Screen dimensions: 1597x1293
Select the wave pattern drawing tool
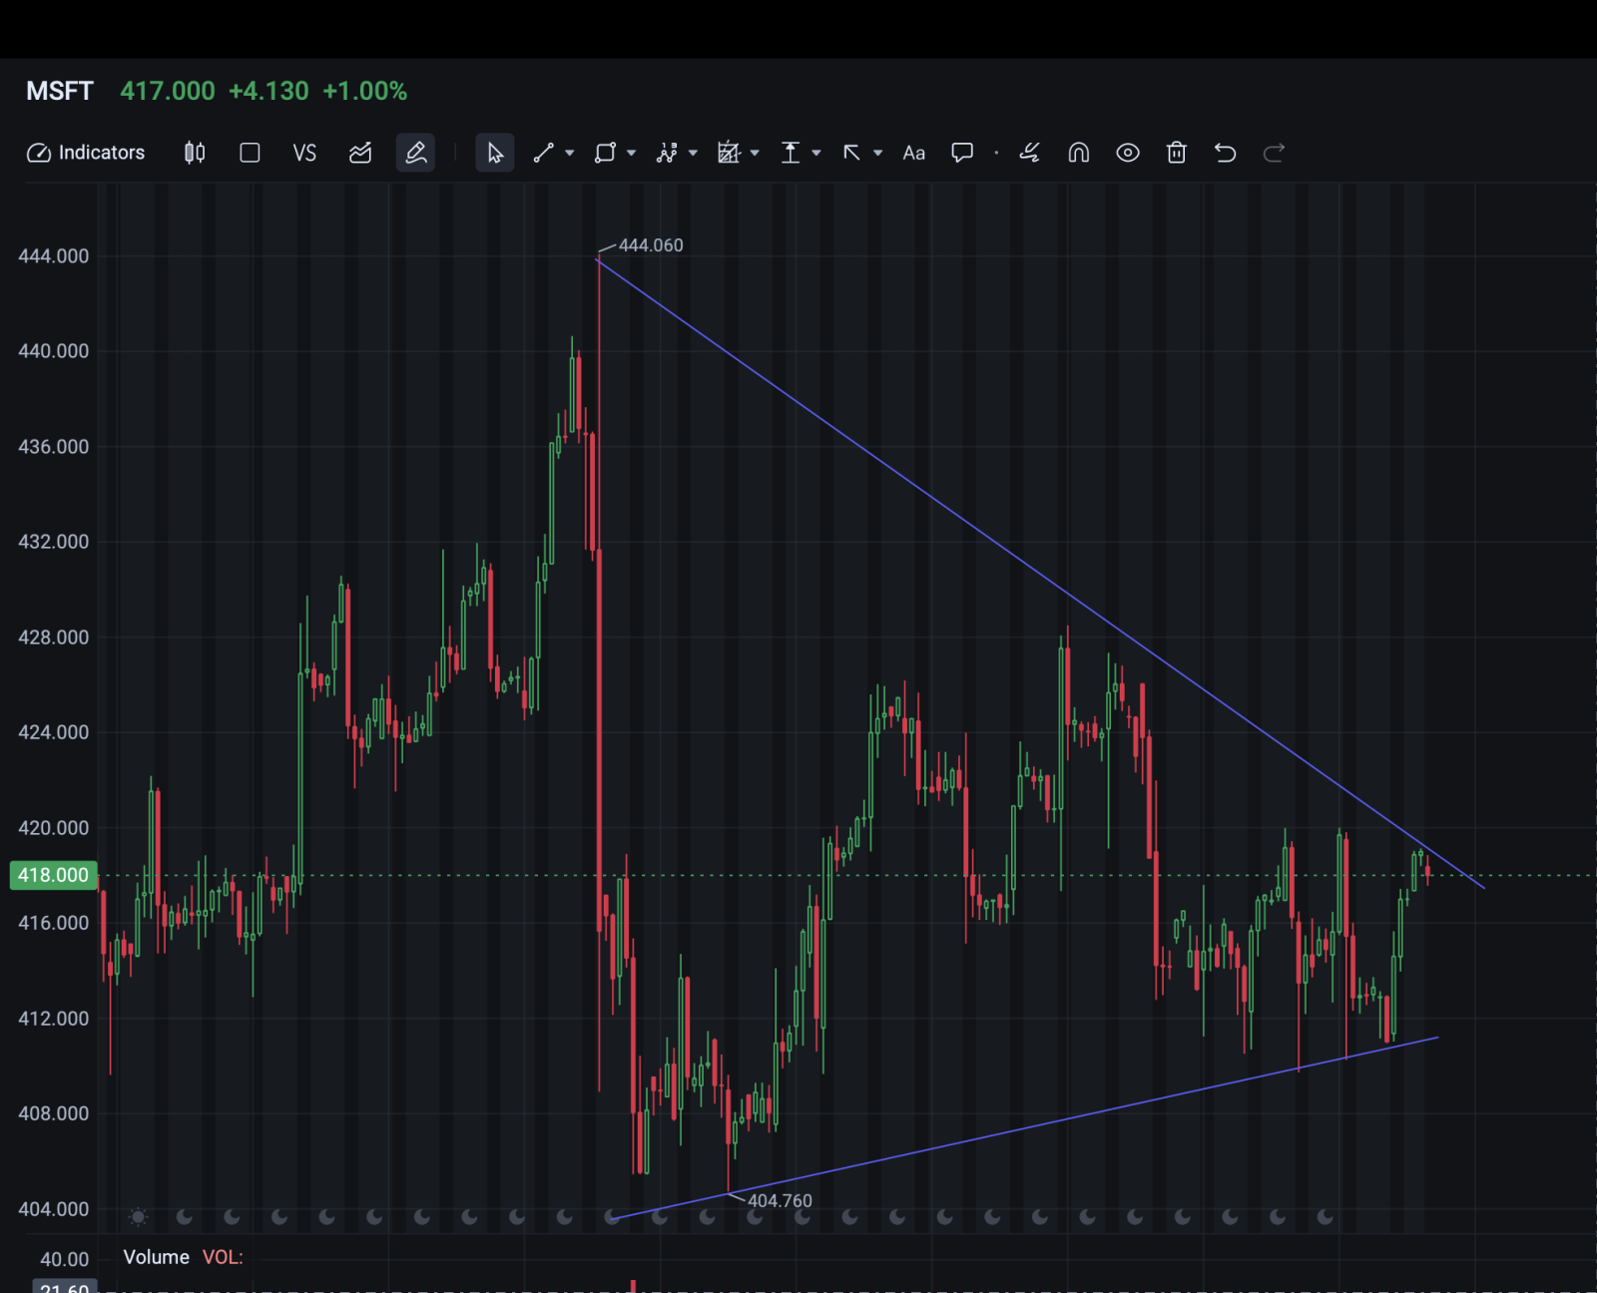point(667,153)
